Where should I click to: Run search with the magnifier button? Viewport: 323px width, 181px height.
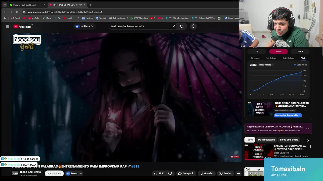coord(182,26)
